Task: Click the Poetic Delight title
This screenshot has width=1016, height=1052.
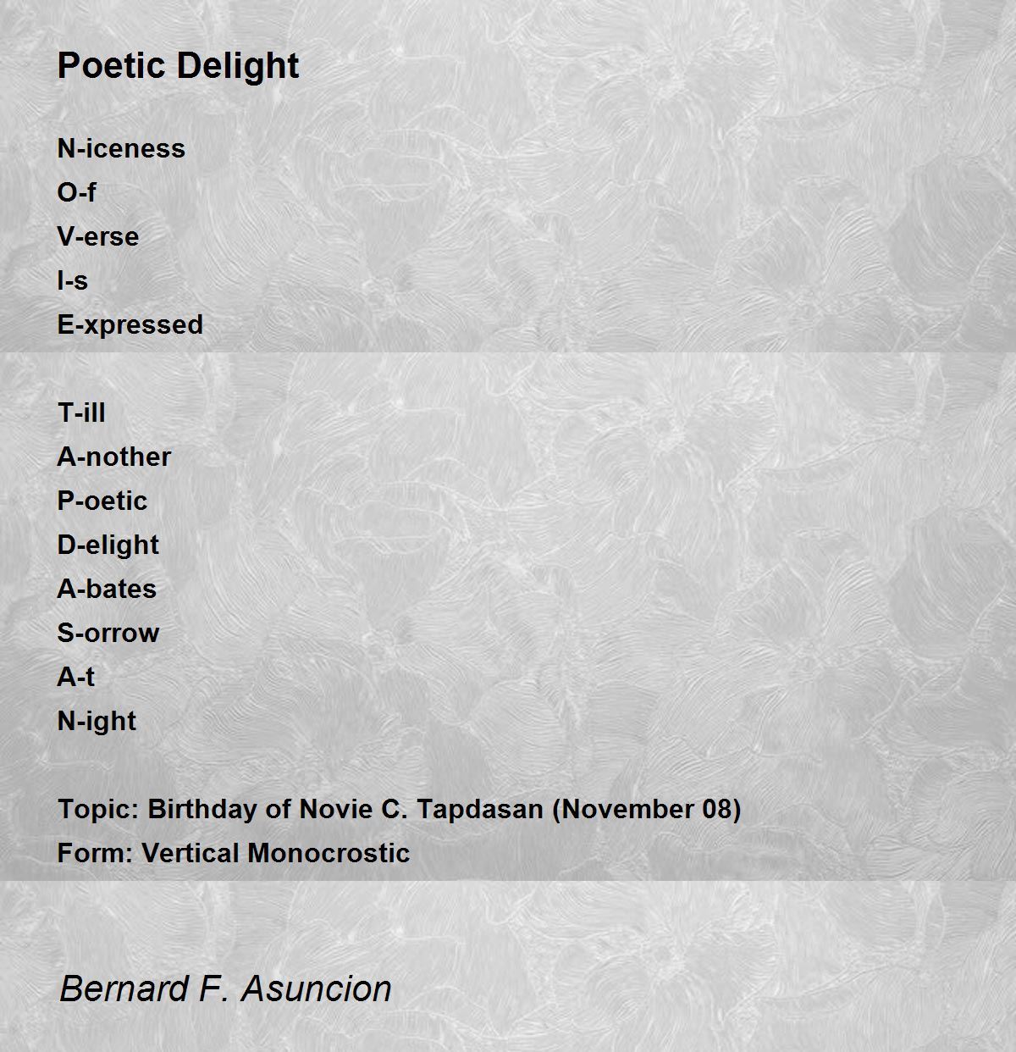Action: (x=178, y=66)
